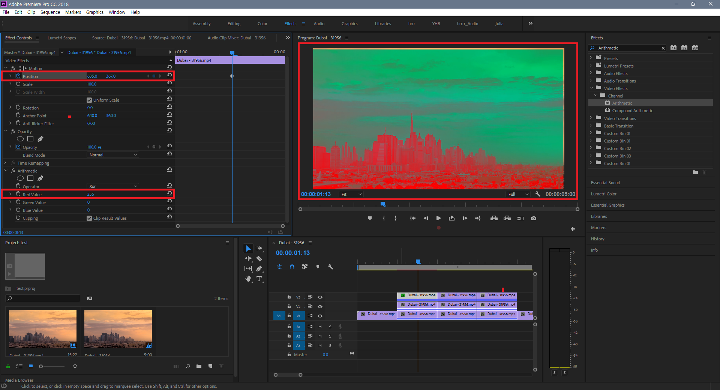Screen dimensions: 720x390
Task: Open the Lumetri Color panel
Action: 604,194
